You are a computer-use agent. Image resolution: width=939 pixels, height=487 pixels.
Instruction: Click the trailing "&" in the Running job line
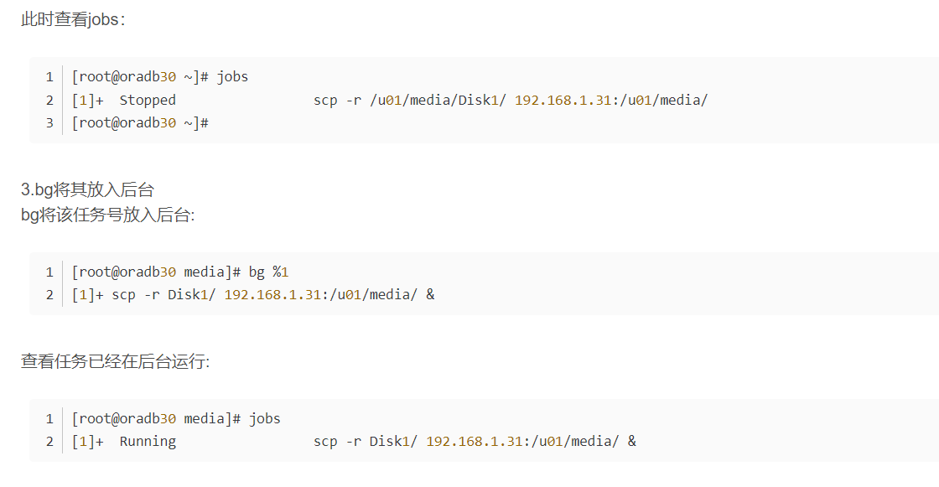[x=631, y=442]
